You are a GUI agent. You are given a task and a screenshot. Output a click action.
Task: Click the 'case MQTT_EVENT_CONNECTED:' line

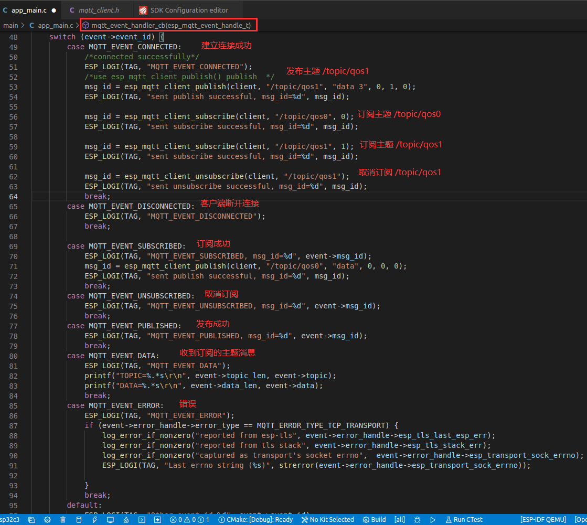124,47
